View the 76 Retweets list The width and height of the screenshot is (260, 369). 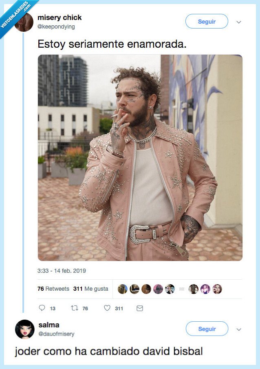coord(53,289)
